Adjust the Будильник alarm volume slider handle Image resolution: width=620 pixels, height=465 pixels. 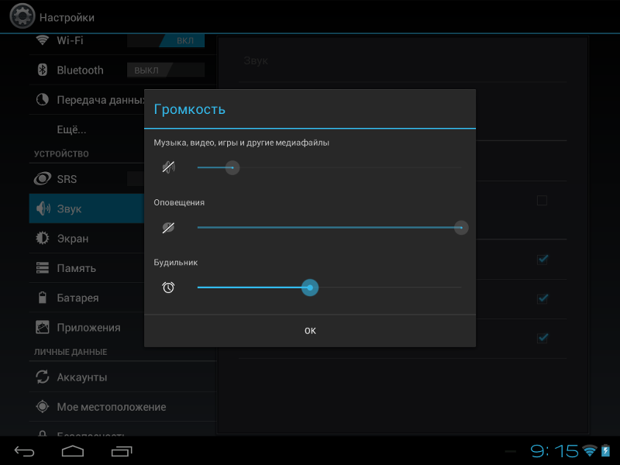pyautogui.click(x=310, y=288)
